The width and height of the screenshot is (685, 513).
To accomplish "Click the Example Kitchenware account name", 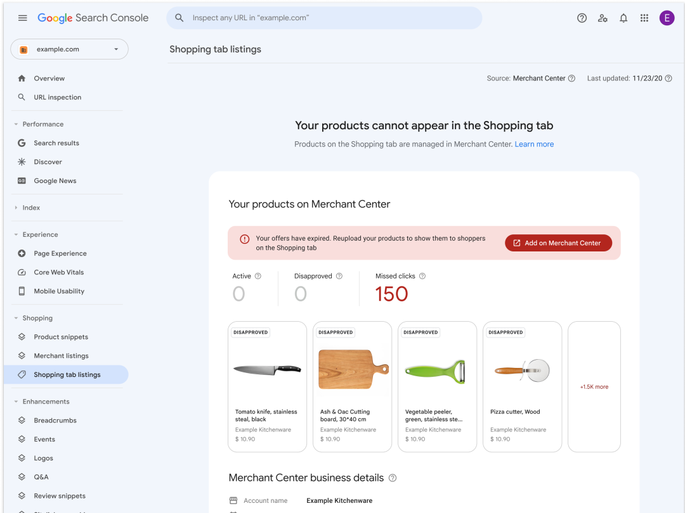I will pyautogui.click(x=339, y=501).
